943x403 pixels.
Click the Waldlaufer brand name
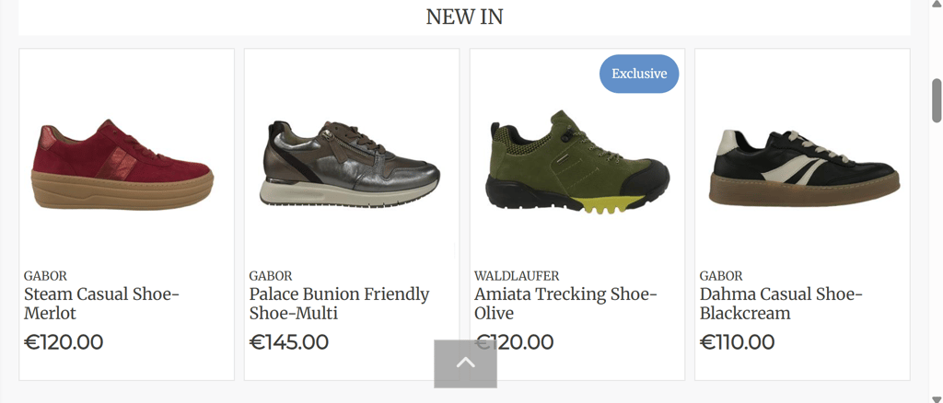coord(517,276)
